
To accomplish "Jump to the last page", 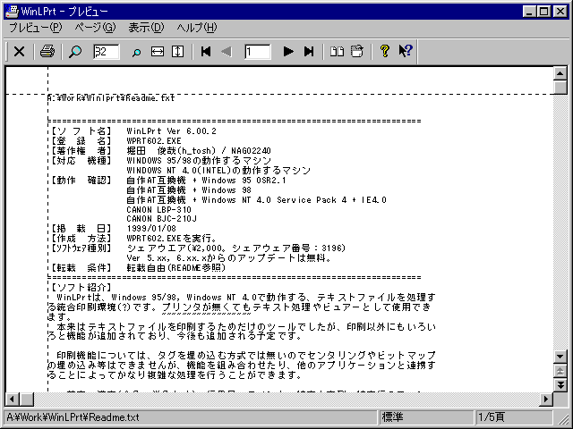I will coord(309,52).
